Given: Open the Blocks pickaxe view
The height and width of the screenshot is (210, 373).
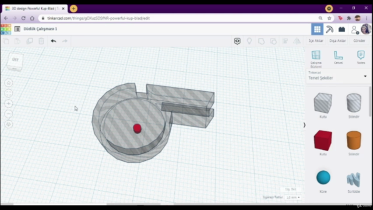Looking at the screenshot, I should tap(329, 29).
